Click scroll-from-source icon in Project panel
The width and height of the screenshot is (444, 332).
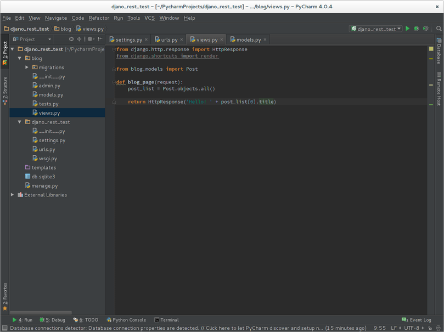(71, 39)
